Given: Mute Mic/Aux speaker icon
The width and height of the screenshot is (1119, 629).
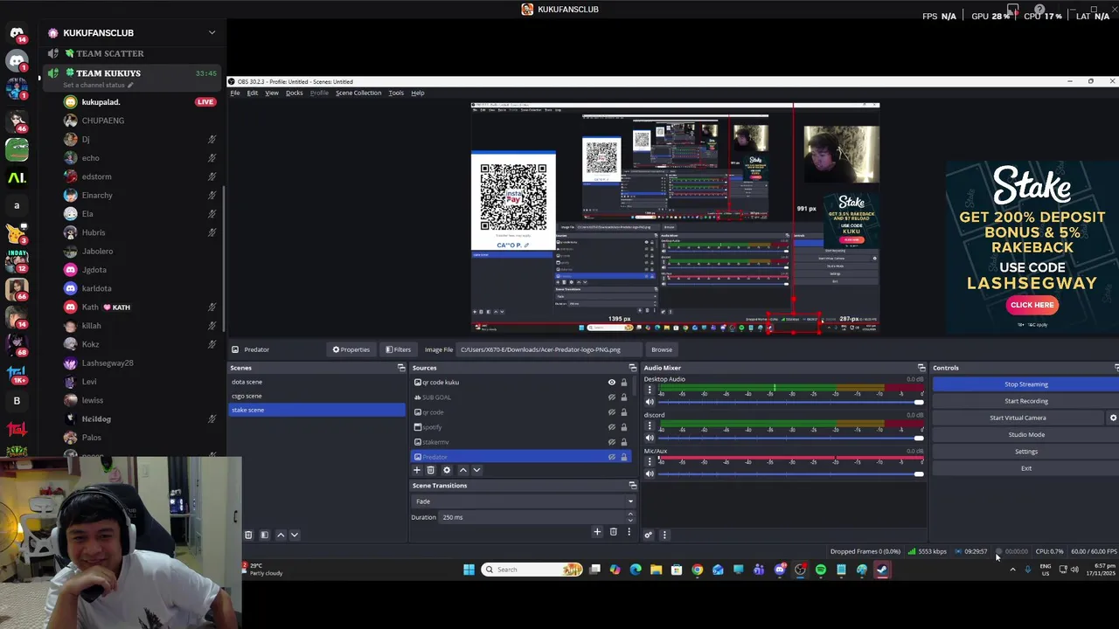Looking at the screenshot, I should (650, 473).
